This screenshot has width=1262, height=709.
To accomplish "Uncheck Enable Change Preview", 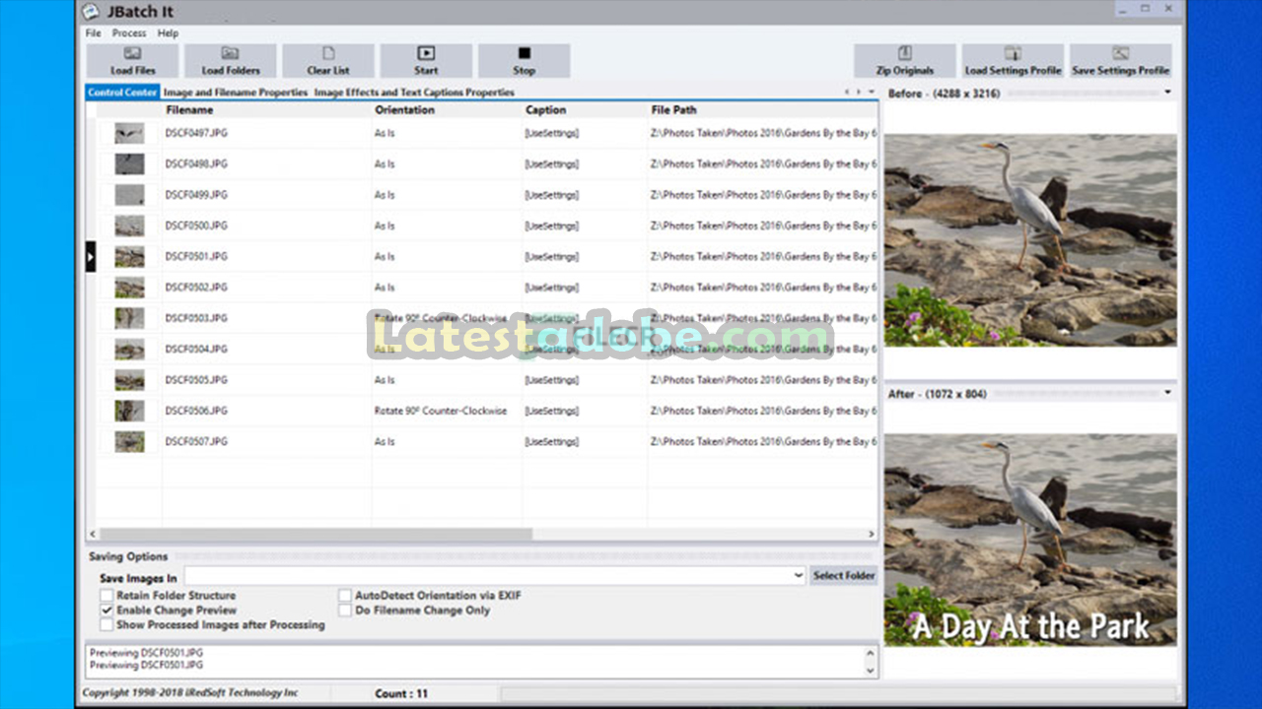I will tap(106, 611).
